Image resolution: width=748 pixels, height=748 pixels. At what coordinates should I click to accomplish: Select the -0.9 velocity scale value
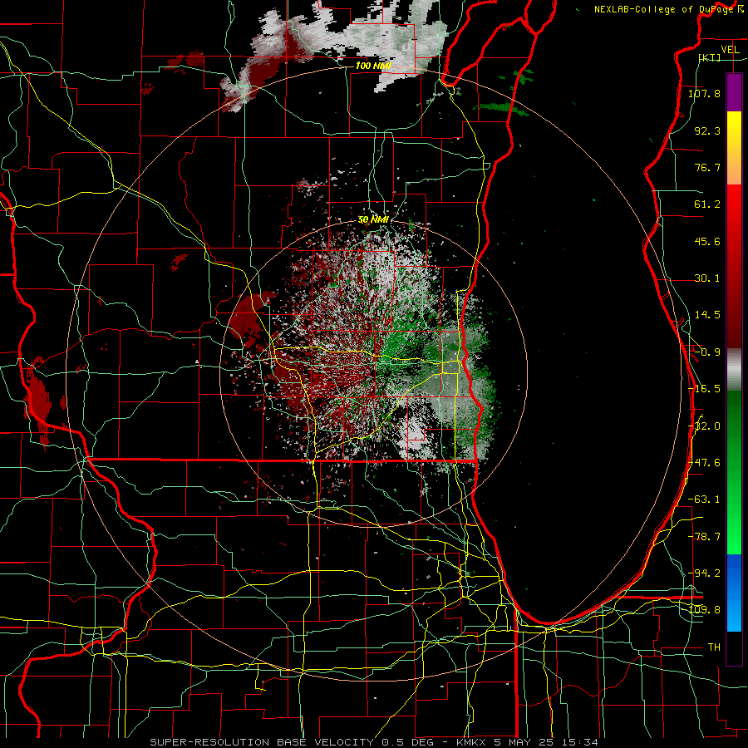[707, 352]
